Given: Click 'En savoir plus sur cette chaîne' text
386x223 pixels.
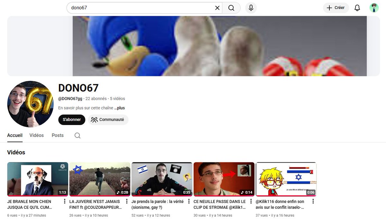Looking at the screenshot, I should tap(86, 108).
